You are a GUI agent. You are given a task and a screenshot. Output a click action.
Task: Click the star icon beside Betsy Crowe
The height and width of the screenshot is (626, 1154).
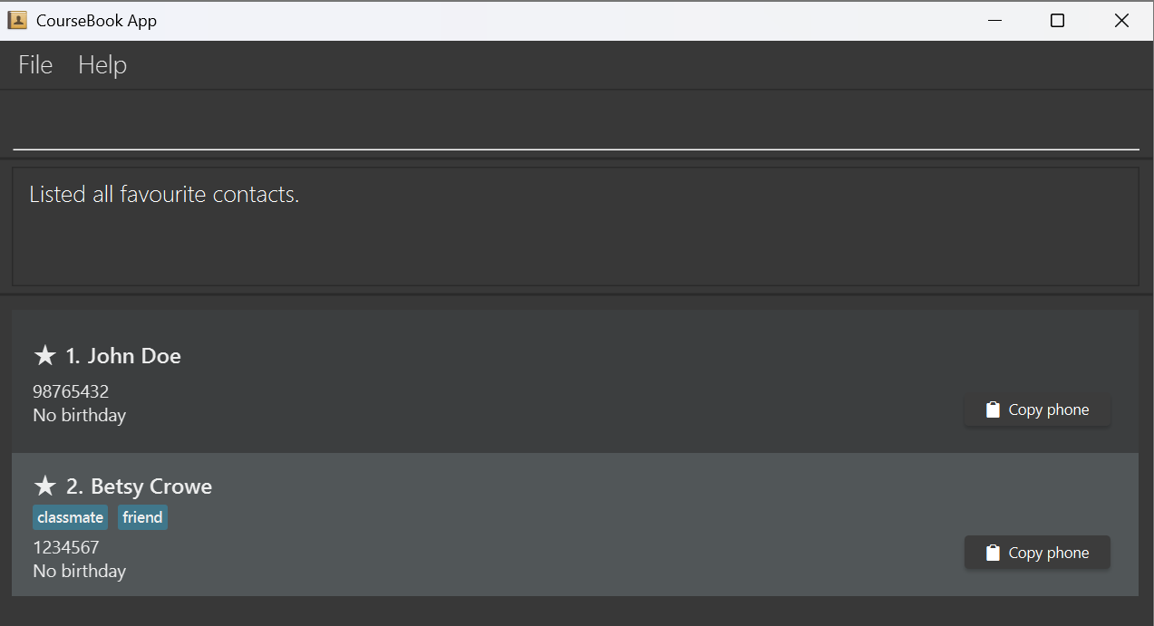[44, 486]
